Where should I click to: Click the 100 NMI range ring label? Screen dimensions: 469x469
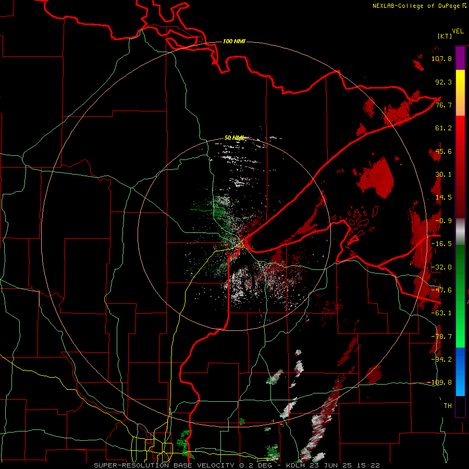point(234,41)
